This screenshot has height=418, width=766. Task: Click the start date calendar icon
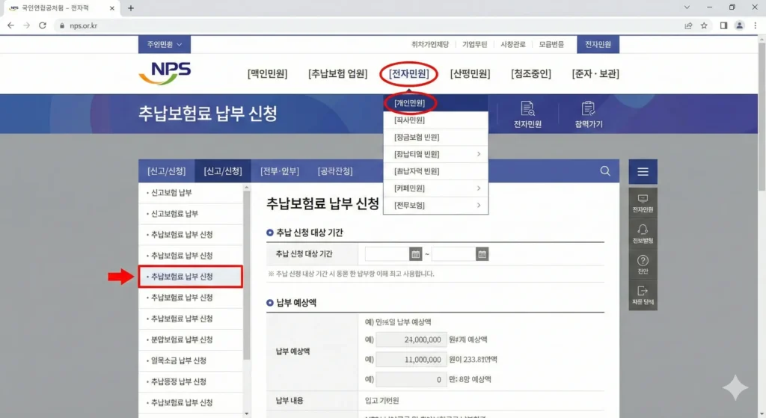click(x=416, y=254)
